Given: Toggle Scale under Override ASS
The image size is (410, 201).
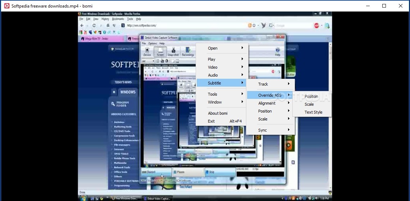Looking at the screenshot, I should point(312,104).
